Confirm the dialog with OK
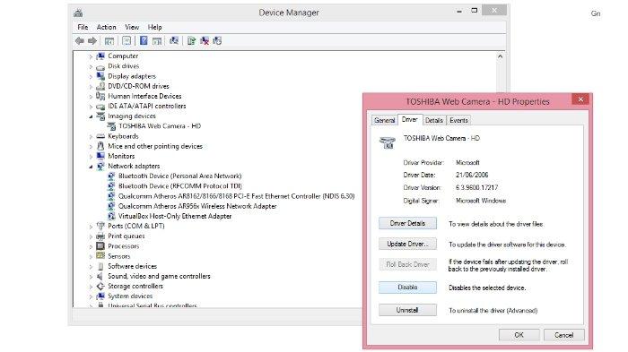628x352 pixels. 519,335
